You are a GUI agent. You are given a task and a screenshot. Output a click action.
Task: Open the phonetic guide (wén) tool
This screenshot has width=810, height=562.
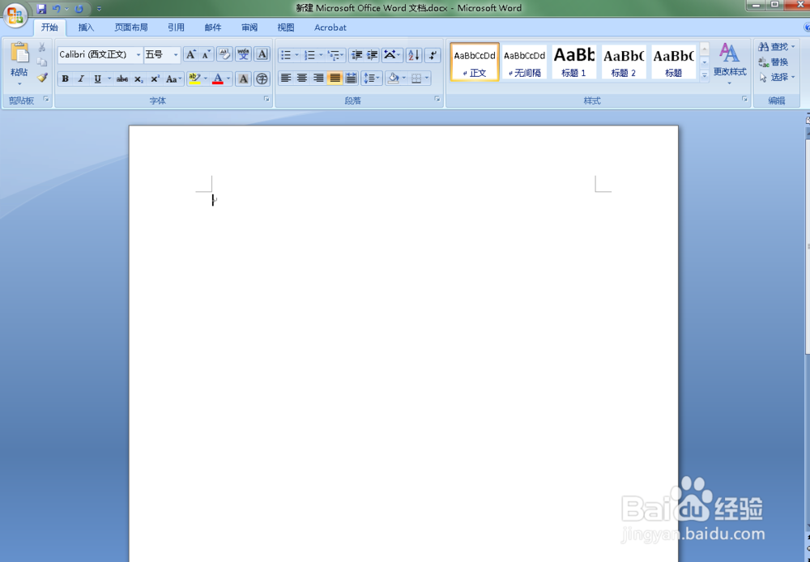(243, 54)
